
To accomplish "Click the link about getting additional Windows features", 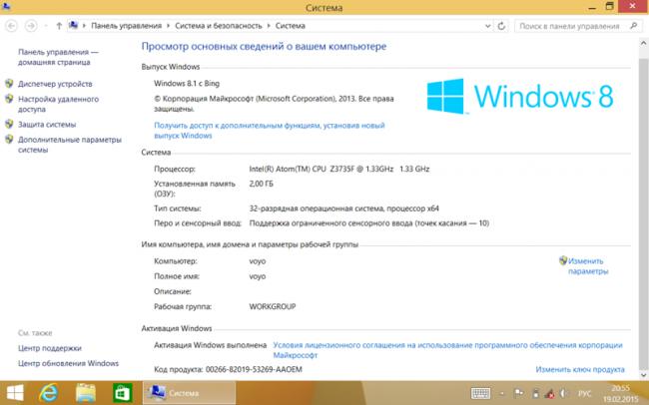I will coord(270,131).
